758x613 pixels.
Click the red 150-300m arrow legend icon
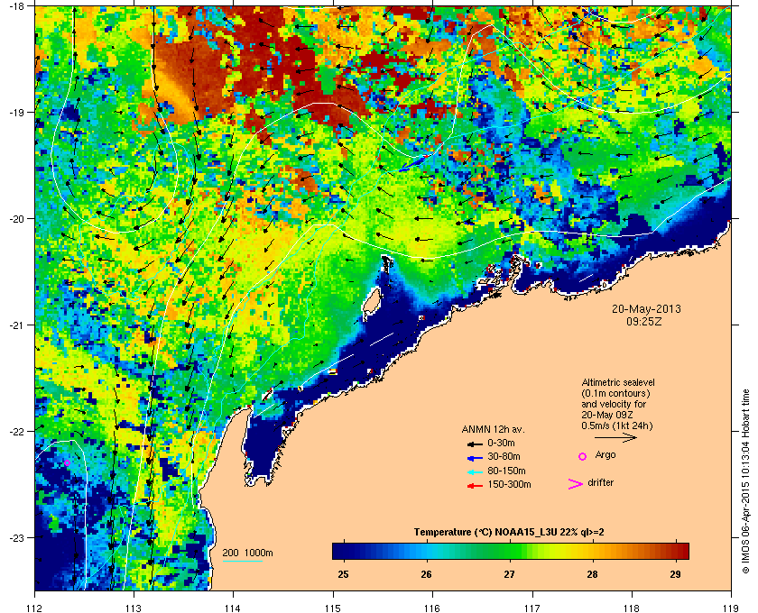click(x=475, y=486)
